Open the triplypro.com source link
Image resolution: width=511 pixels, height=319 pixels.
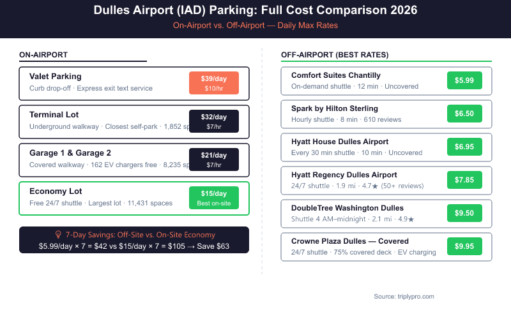tap(404, 297)
